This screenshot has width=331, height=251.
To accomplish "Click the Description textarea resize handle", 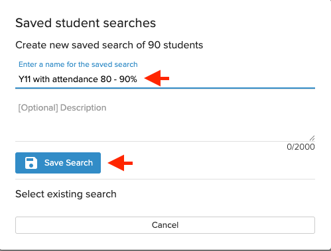I will click(x=312, y=138).
